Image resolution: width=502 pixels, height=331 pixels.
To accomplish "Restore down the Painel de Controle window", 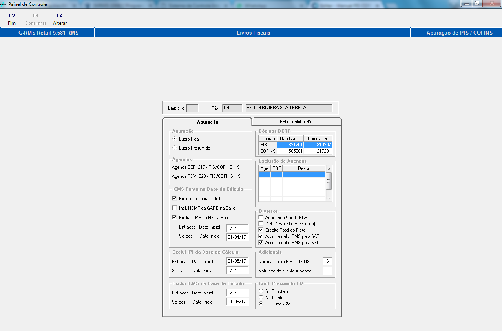I will (x=477, y=4).
